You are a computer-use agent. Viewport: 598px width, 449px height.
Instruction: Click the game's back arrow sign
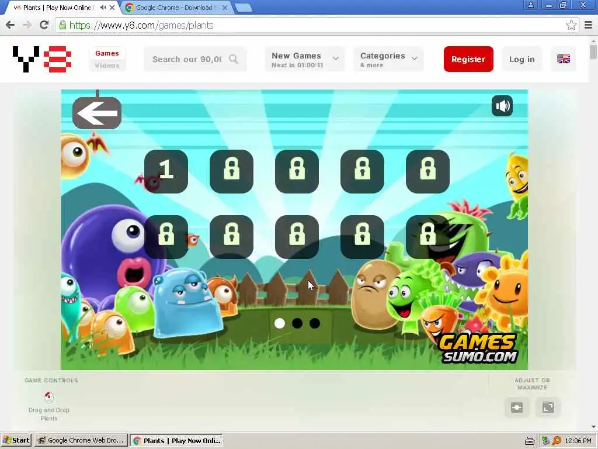97,113
